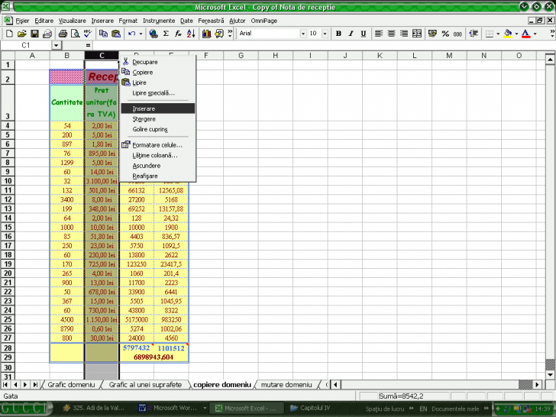Choose Decupare in the context menu
556x417 pixels.
click(x=158, y=62)
